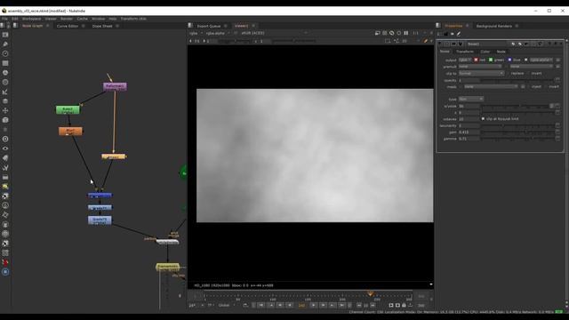Click the Time clock tool in node toolbar
This screenshot has width=569, height=320.
click(x=5, y=53)
